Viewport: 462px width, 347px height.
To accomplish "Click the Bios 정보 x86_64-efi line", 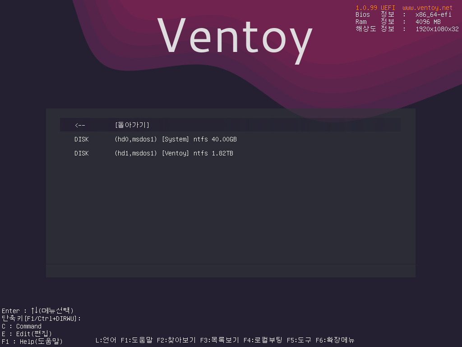I will pos(403,14).
